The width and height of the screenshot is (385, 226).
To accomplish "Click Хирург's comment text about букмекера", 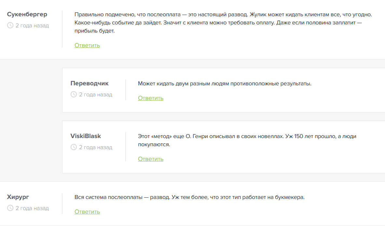I will [189, 197].
